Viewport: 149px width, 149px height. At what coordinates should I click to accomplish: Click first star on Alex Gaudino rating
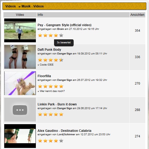tap(40, 141)
